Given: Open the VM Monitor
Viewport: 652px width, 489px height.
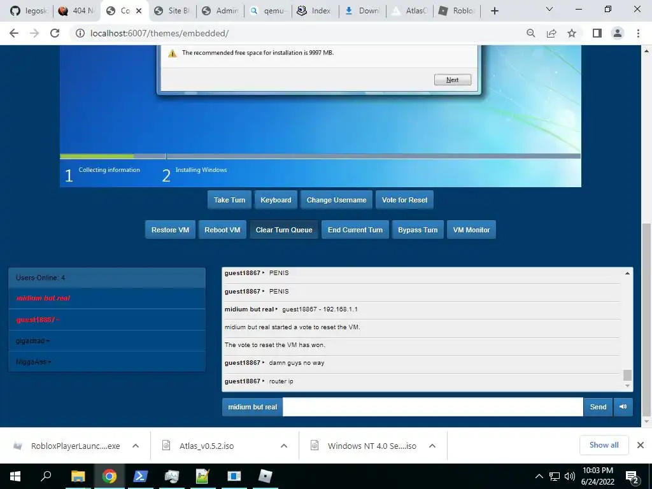Looking at the screenshot, I should (x=471, y=230).
